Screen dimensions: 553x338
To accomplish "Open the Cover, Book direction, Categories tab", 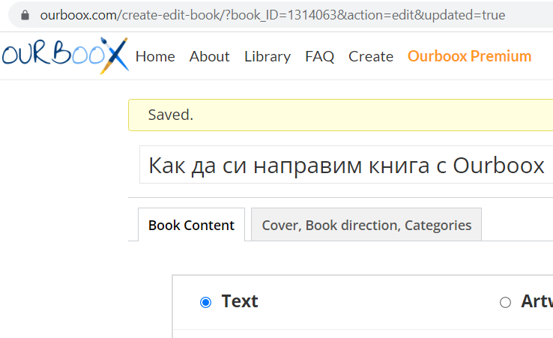I will (x=366, y=225).
